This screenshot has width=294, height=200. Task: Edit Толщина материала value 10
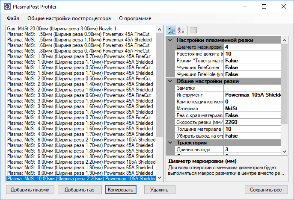click(252, 129)
